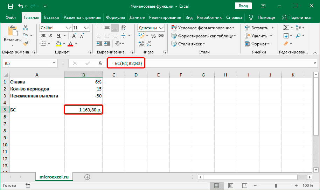Click the Cut scissors icon
The image size is (320, 190).
26,28
